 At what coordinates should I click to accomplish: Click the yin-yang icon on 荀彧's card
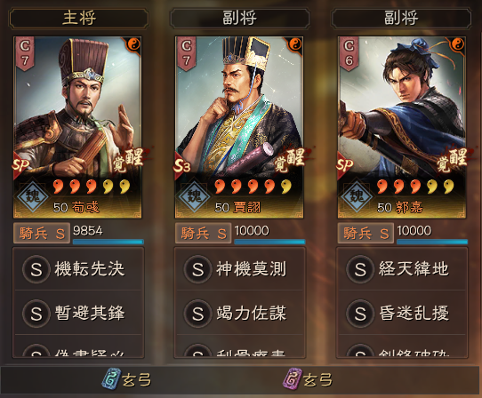134,44
